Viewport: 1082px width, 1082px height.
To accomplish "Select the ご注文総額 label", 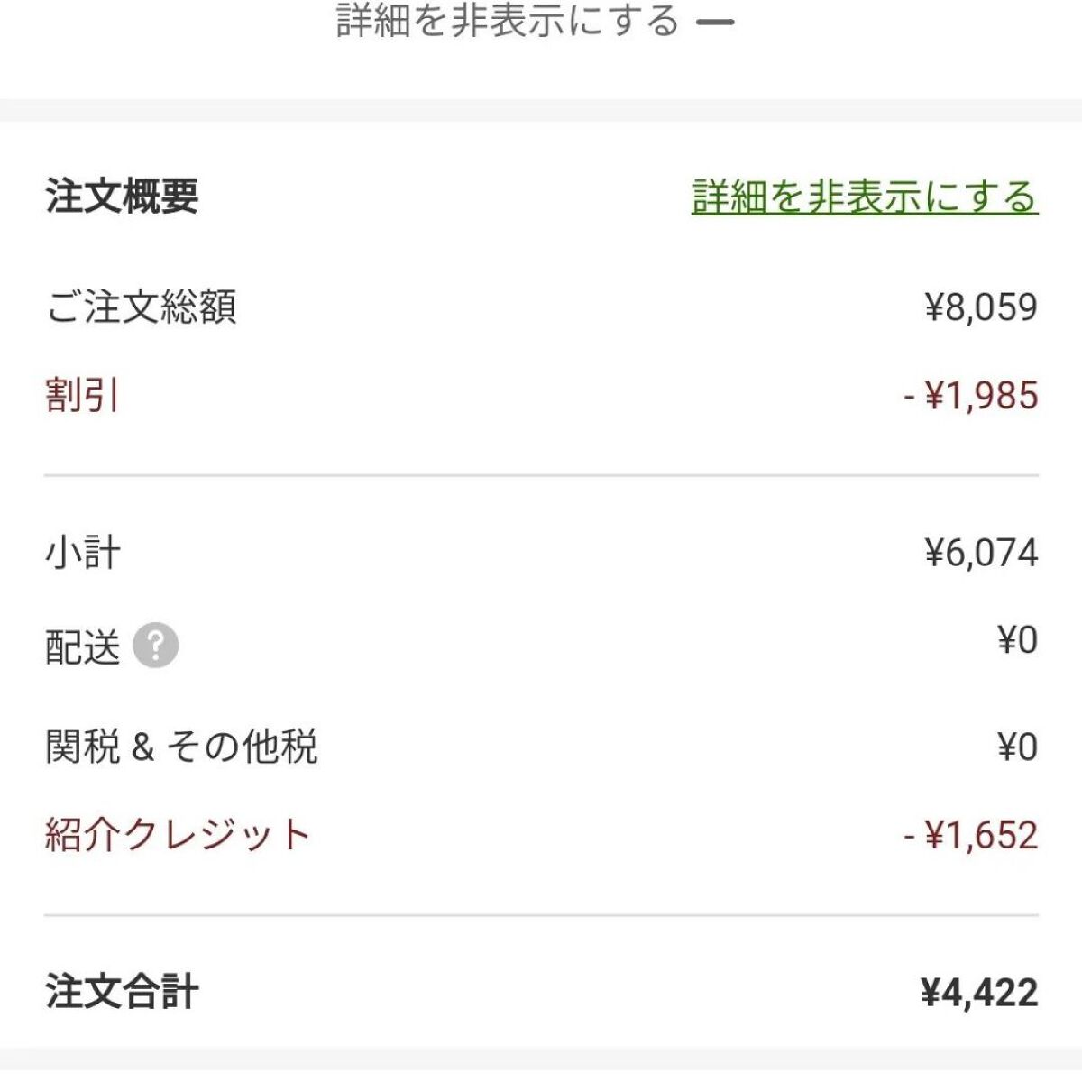I will click(141, 307).
